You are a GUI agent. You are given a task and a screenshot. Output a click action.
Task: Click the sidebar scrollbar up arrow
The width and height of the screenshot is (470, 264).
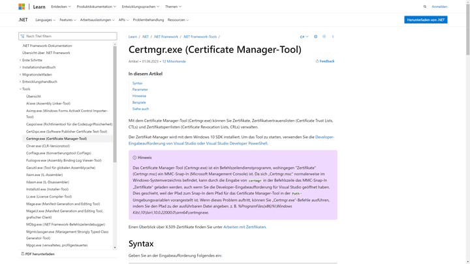[x=115, y=44]
